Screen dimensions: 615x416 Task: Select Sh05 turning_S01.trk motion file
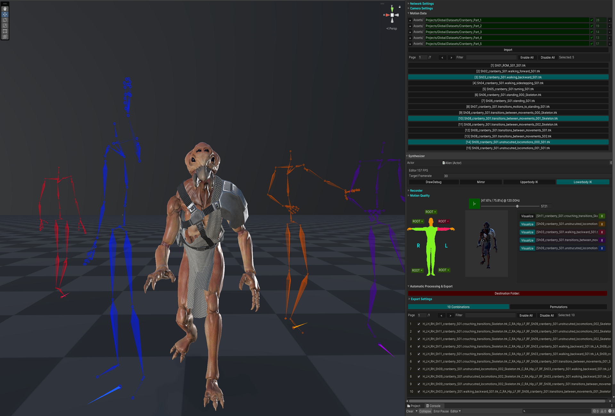[508, 89]
